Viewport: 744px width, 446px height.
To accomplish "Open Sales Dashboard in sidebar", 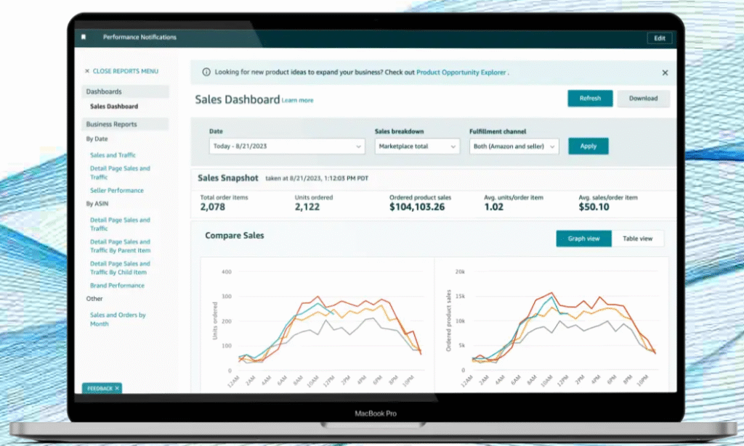I will (x=114, y=107).
